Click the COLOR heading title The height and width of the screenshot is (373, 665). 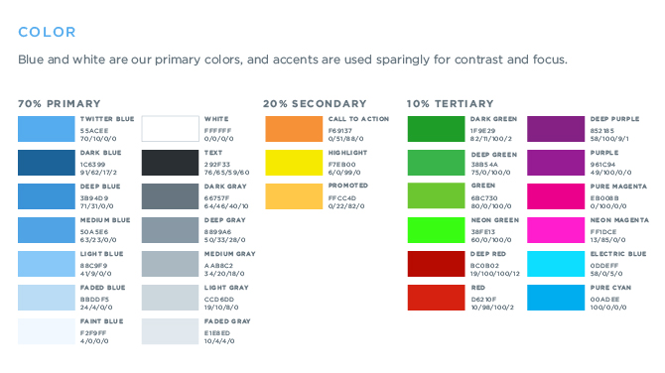[47, 32]
